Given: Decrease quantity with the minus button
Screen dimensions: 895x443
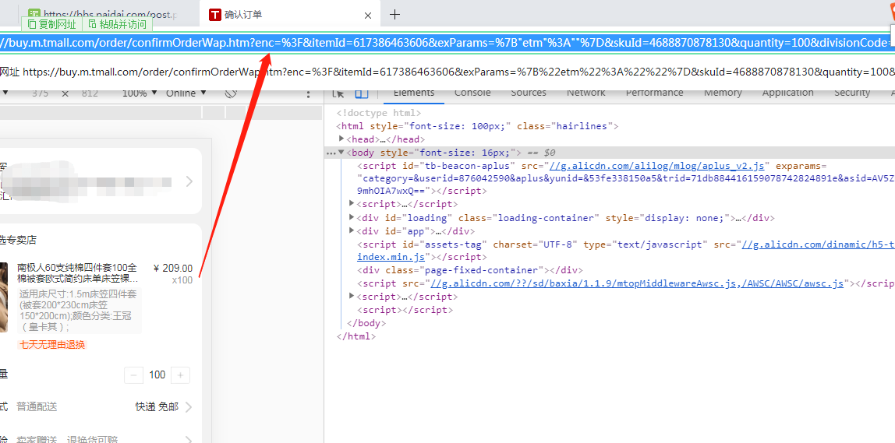Looking at the screenshot, I should click(133, 375).
